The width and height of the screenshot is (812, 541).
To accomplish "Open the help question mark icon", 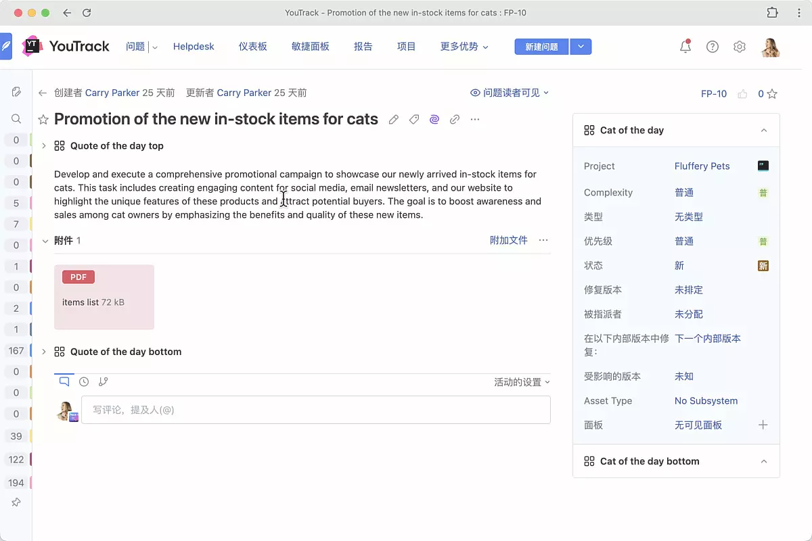I will 713,47.
